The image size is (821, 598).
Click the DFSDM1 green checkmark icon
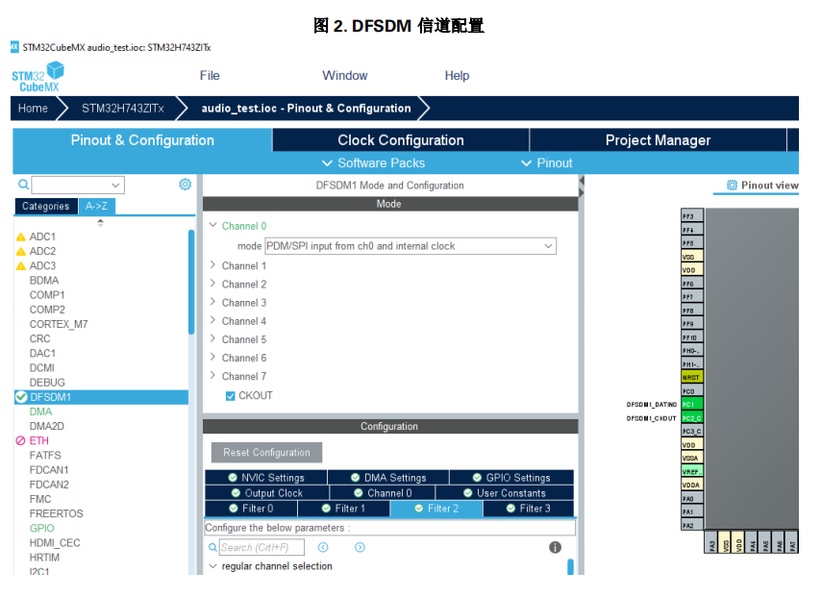click(x=21, y=397)
